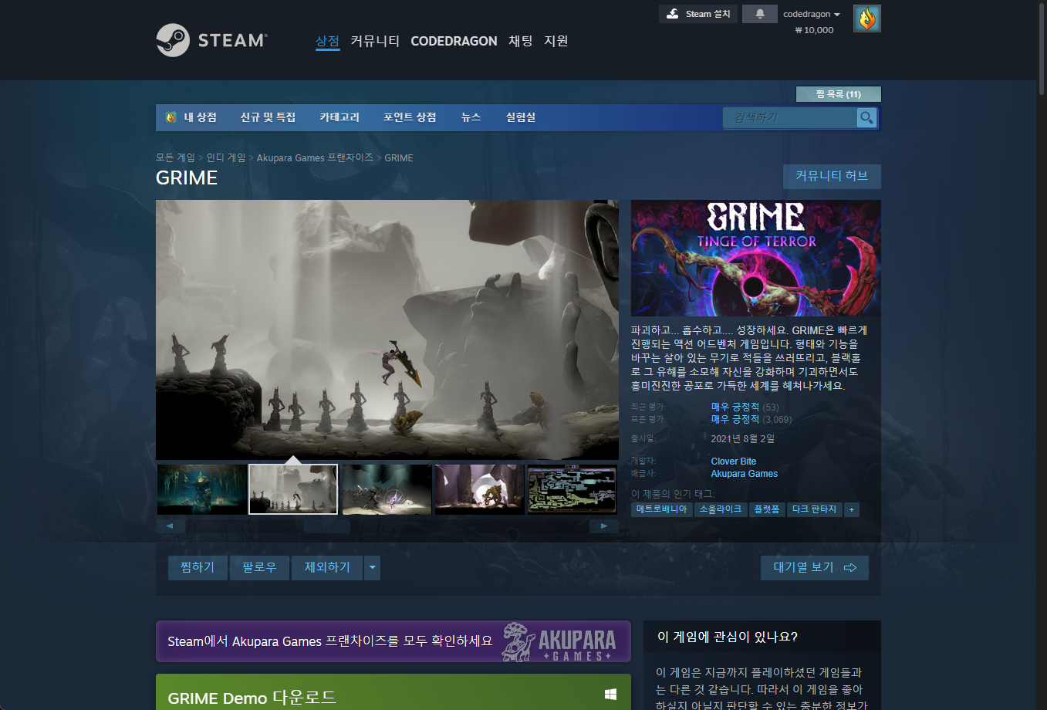Image resolution: width=1047 pixels, height=710 pixels.
Task: Click the Steam logo
Action: pos(211,40)
